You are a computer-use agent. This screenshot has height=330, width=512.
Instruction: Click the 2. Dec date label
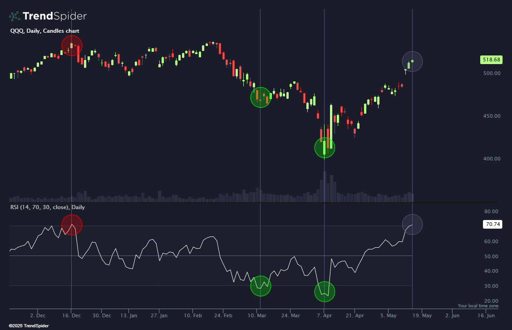38,315
